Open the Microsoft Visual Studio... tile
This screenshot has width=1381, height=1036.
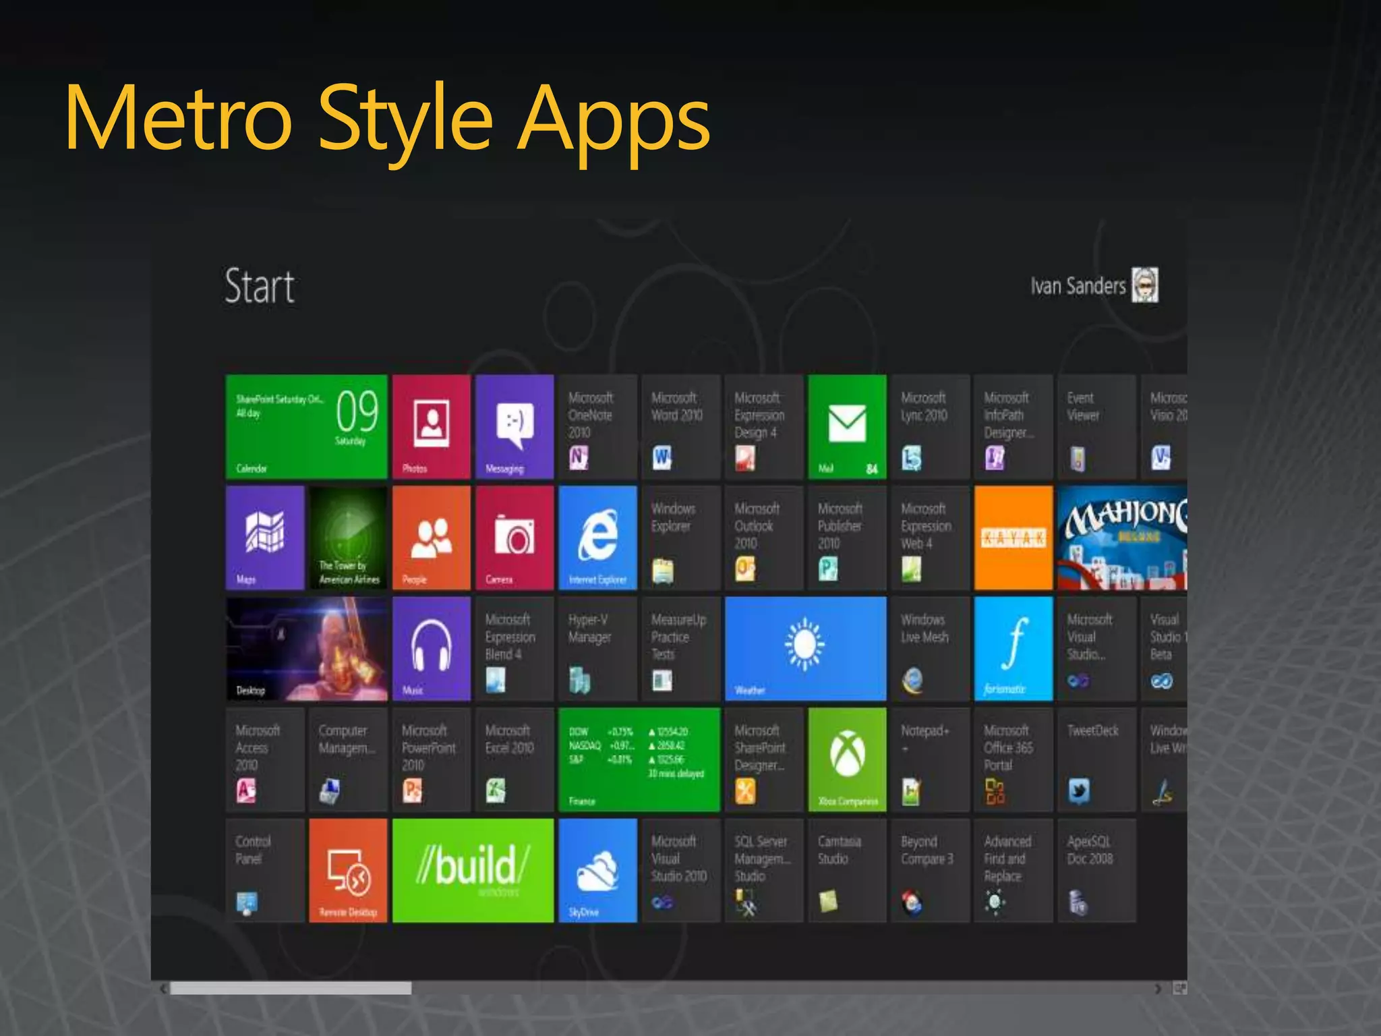tap(1096, 649)
